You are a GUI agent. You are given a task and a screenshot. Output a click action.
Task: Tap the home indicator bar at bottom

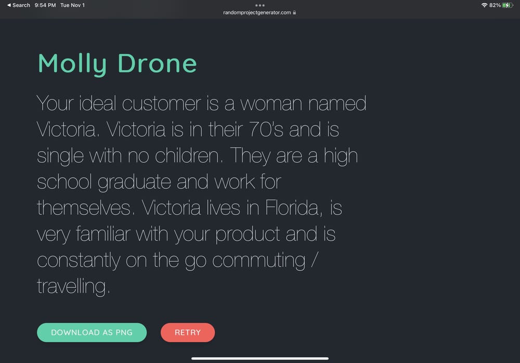259,358
